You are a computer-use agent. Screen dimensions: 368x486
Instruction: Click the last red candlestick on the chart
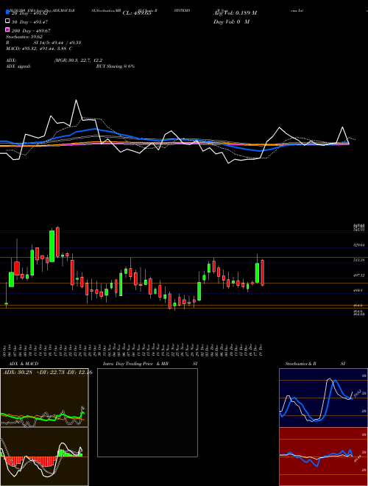tap(262, 272)
